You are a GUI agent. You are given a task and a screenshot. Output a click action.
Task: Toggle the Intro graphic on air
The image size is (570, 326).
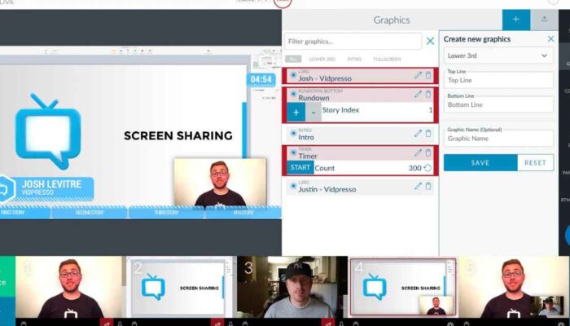click(x=293, y=134)
